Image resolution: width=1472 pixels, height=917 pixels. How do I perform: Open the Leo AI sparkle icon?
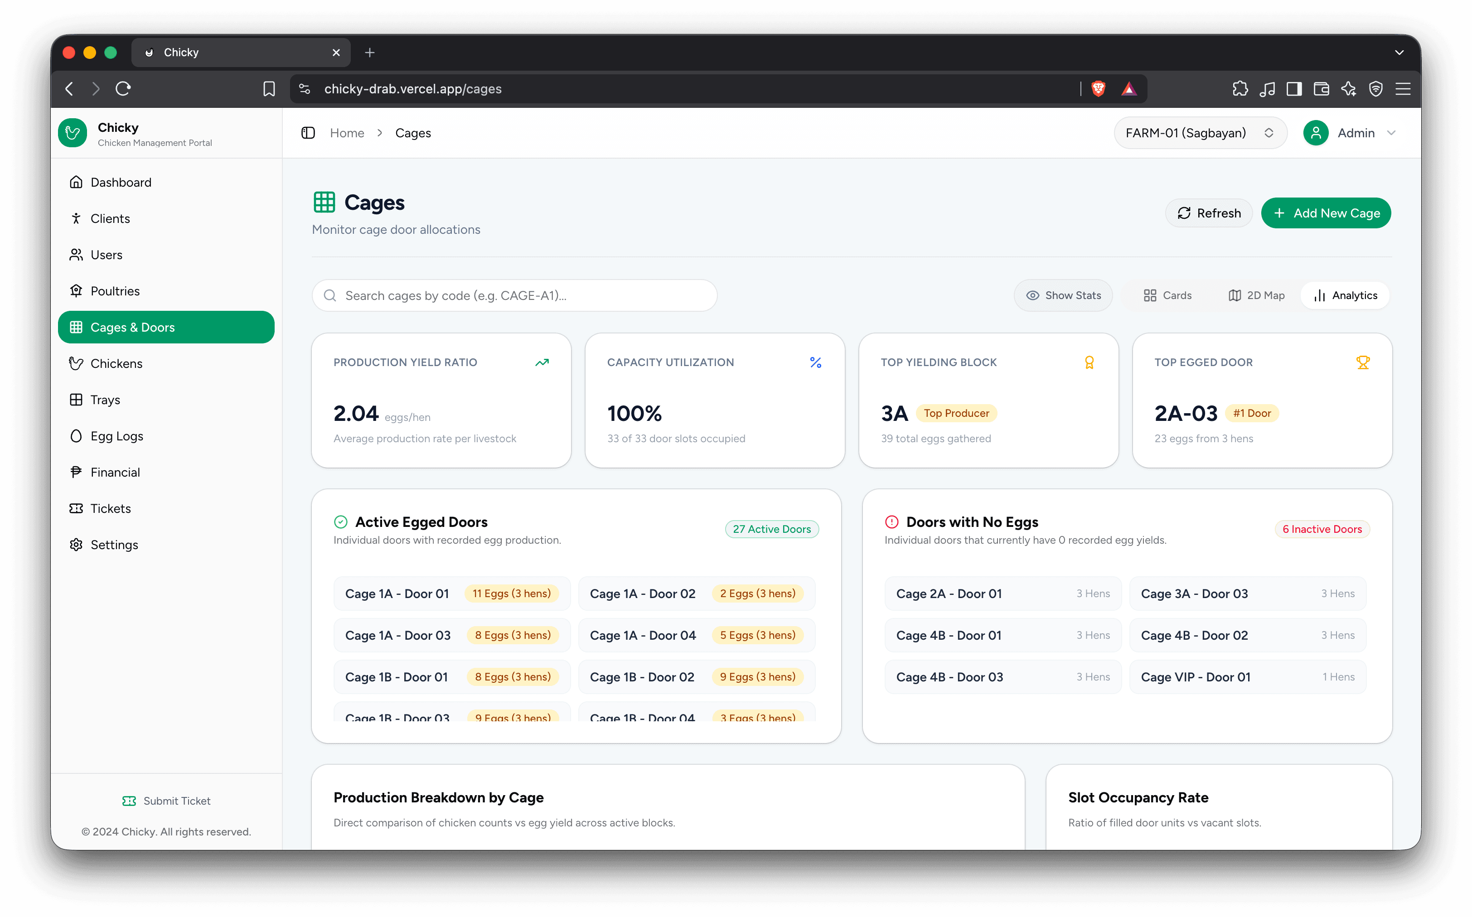[1348, 88]
